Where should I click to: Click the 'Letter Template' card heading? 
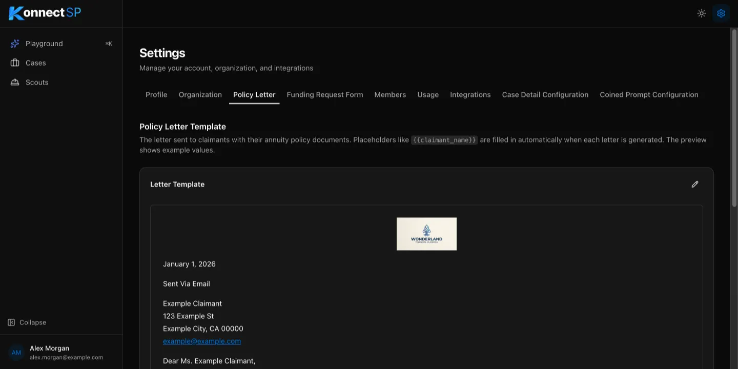[x=177, y=184]
